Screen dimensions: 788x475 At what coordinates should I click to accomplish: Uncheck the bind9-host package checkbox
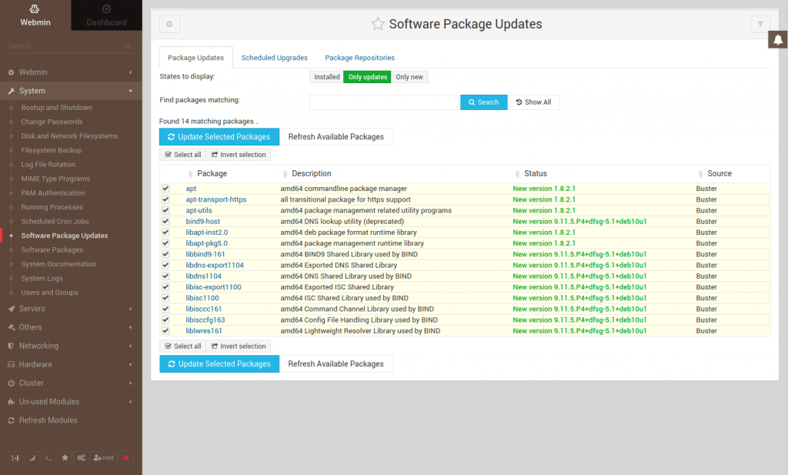(165, 221)
